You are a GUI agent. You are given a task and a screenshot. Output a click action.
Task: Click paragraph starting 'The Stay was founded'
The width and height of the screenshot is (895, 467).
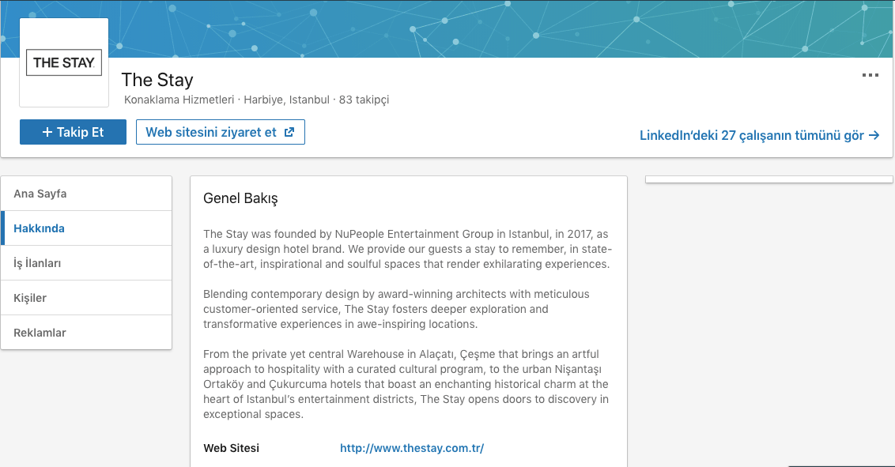[x=407, y=249]
